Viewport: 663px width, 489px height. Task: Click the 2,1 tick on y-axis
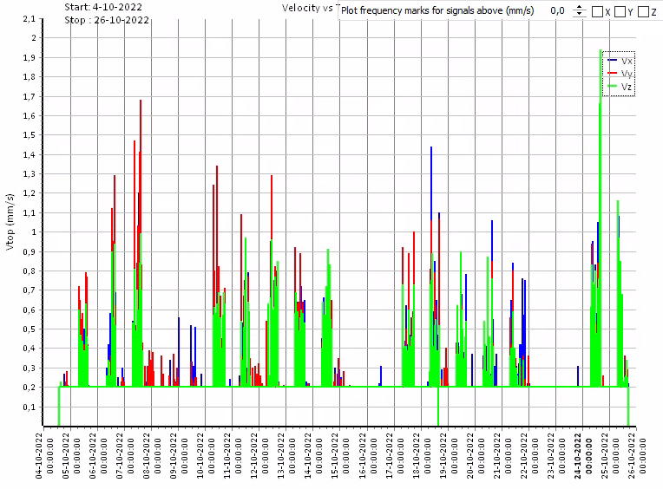[x=30, y=19]
